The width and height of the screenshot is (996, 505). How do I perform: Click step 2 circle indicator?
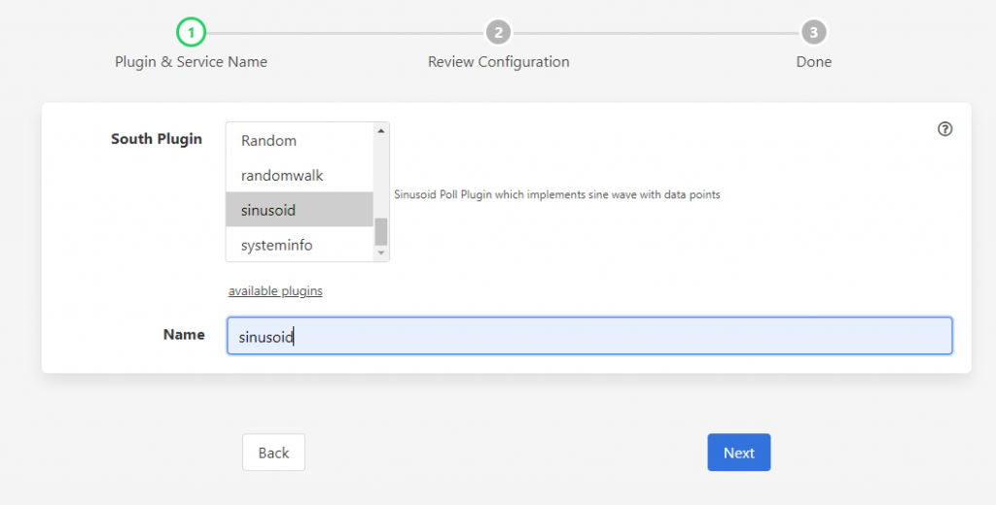[x=498, y=32]
